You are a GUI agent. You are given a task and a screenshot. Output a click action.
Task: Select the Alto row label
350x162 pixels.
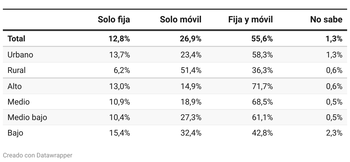click(x=15, y=86)
